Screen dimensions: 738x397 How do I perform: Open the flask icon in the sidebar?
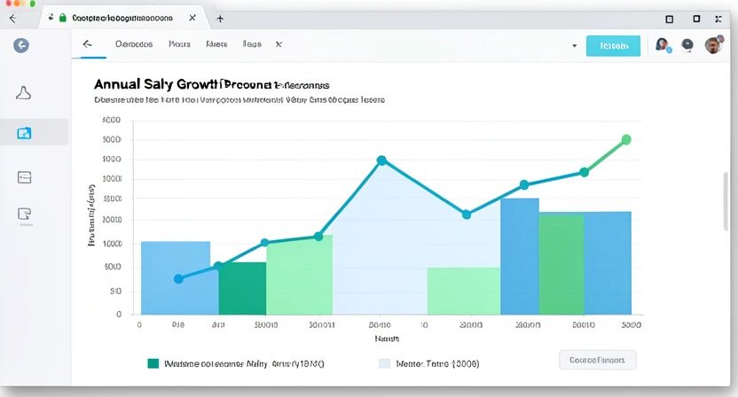point(24,92)
